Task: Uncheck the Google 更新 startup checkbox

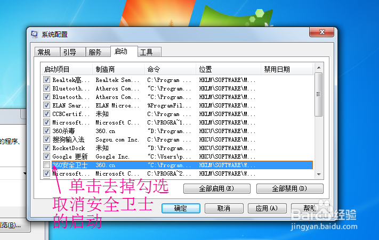Action: tap(46, 156)
